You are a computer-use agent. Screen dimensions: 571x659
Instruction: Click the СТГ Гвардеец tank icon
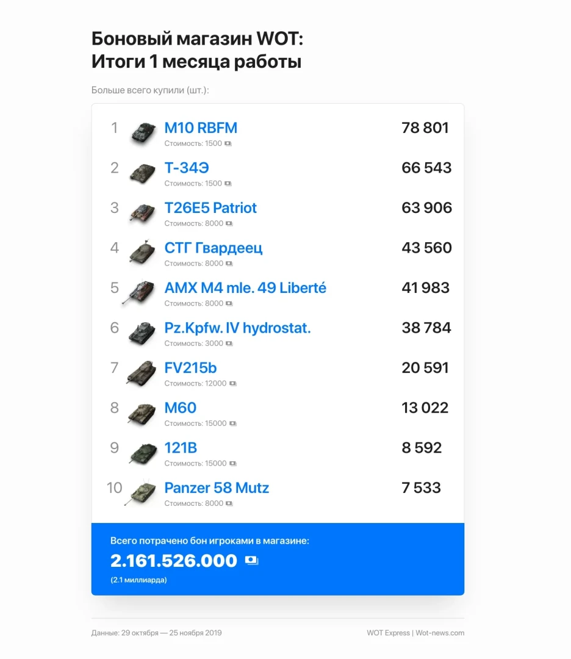coord(144,253)
